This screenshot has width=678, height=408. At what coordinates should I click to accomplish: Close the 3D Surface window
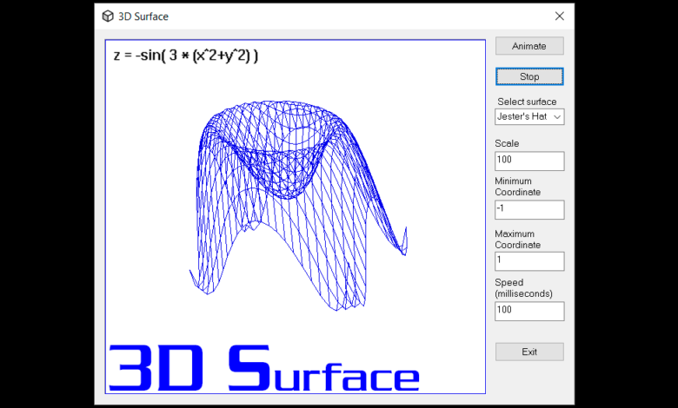(560, 16)
